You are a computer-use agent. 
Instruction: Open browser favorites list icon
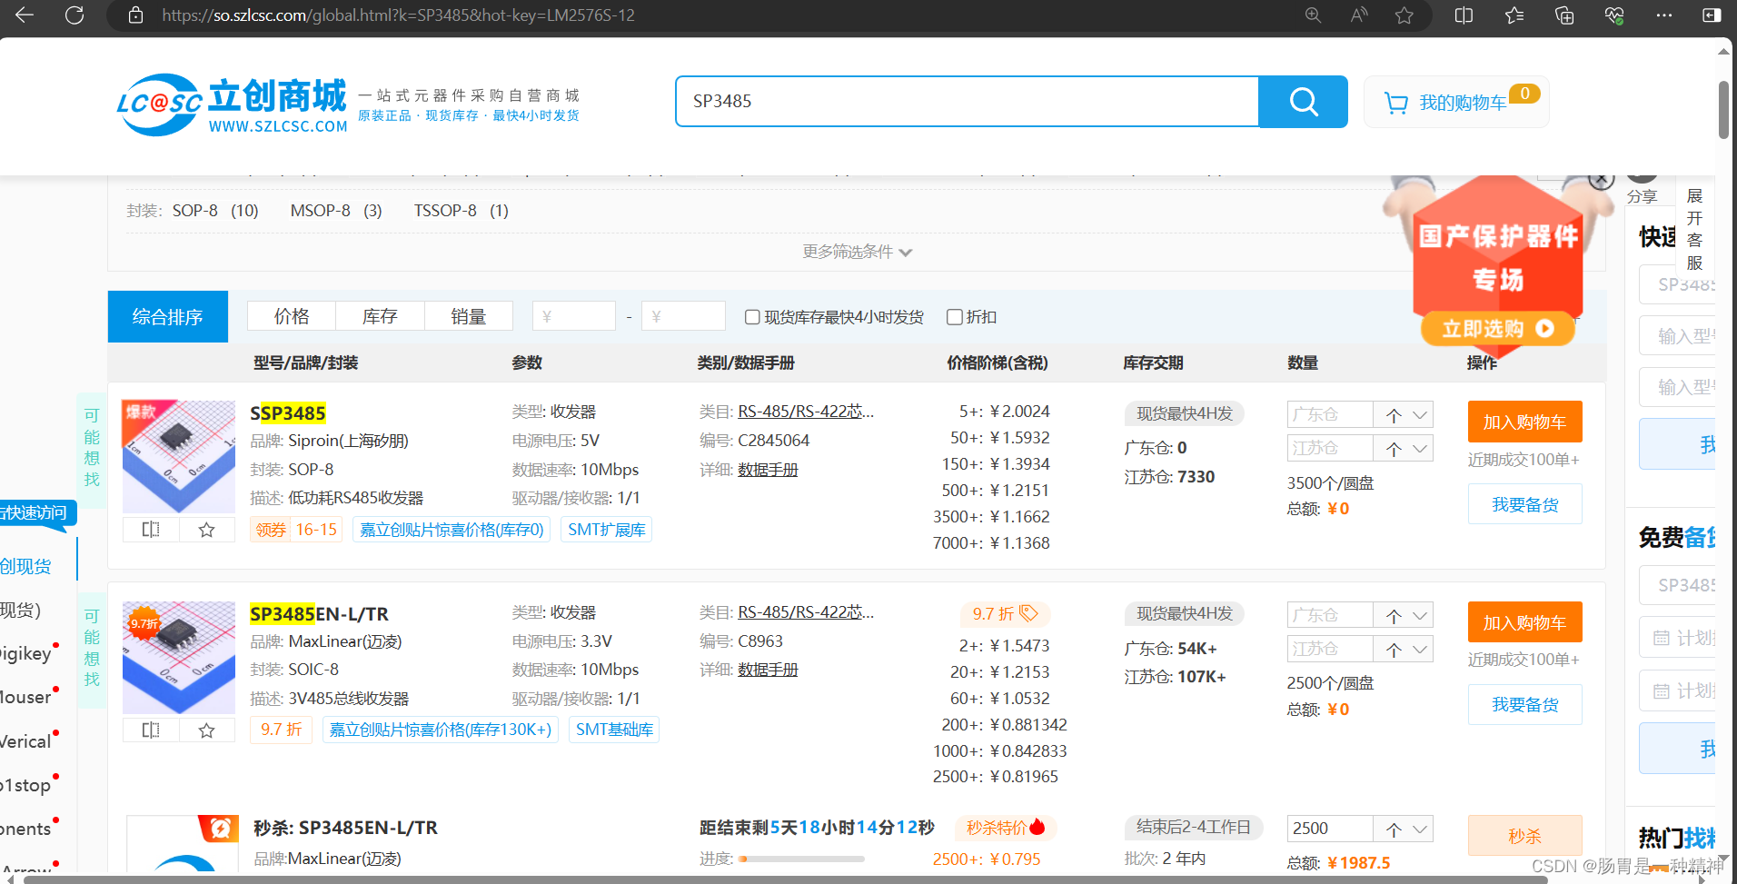[1514, 15]
